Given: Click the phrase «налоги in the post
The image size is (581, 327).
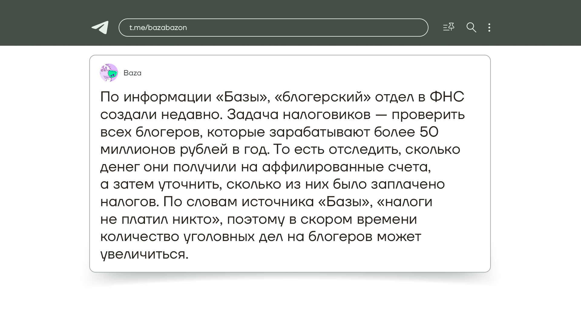Looking at the screenshot, I should tap(405, 202).
